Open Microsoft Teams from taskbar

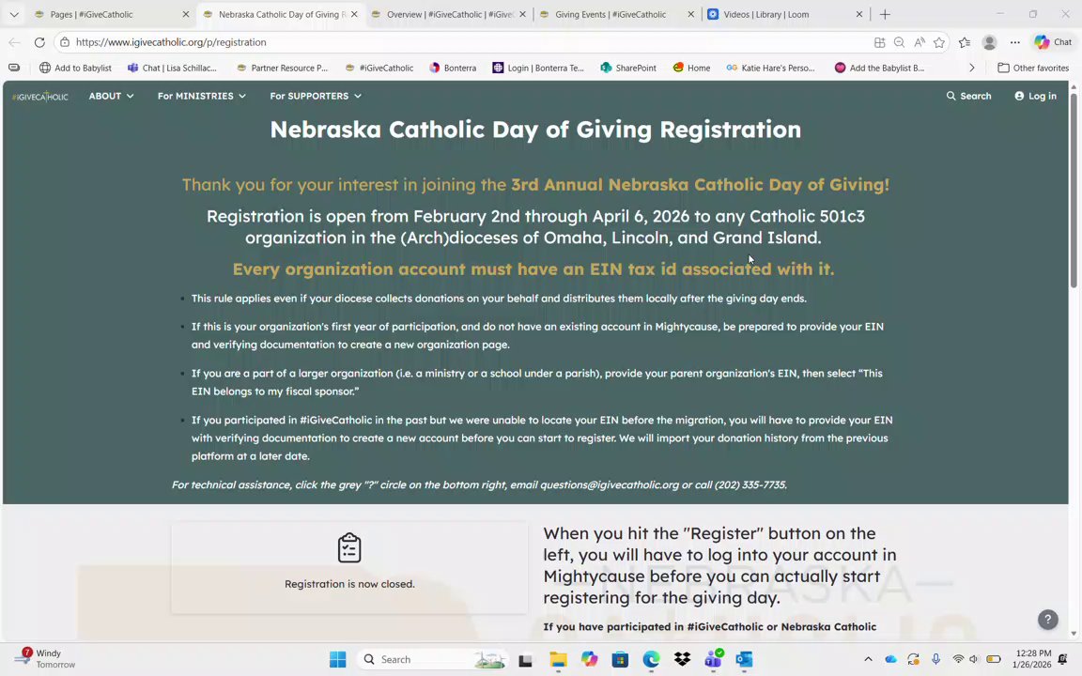(x=713, y=659)
